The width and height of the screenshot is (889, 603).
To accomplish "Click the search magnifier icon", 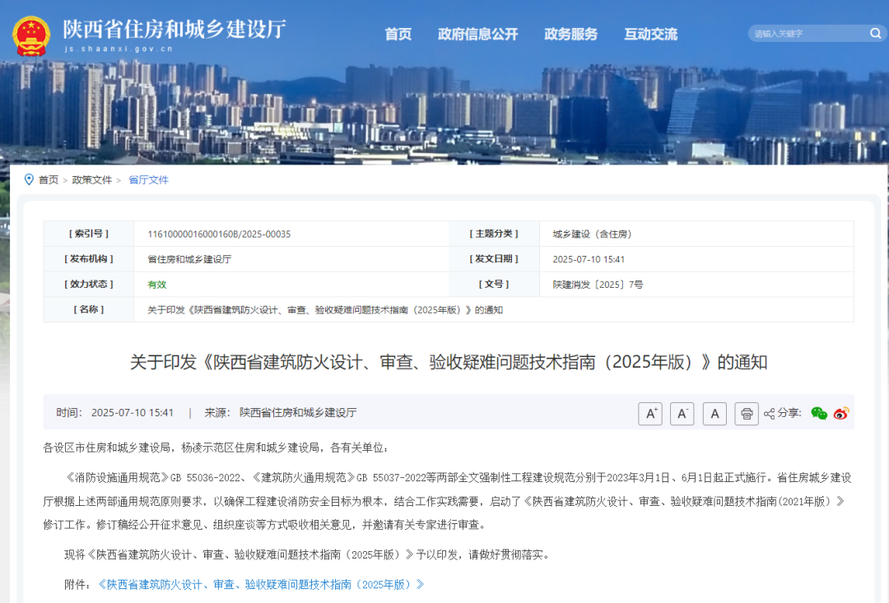I will pos(875,34).
